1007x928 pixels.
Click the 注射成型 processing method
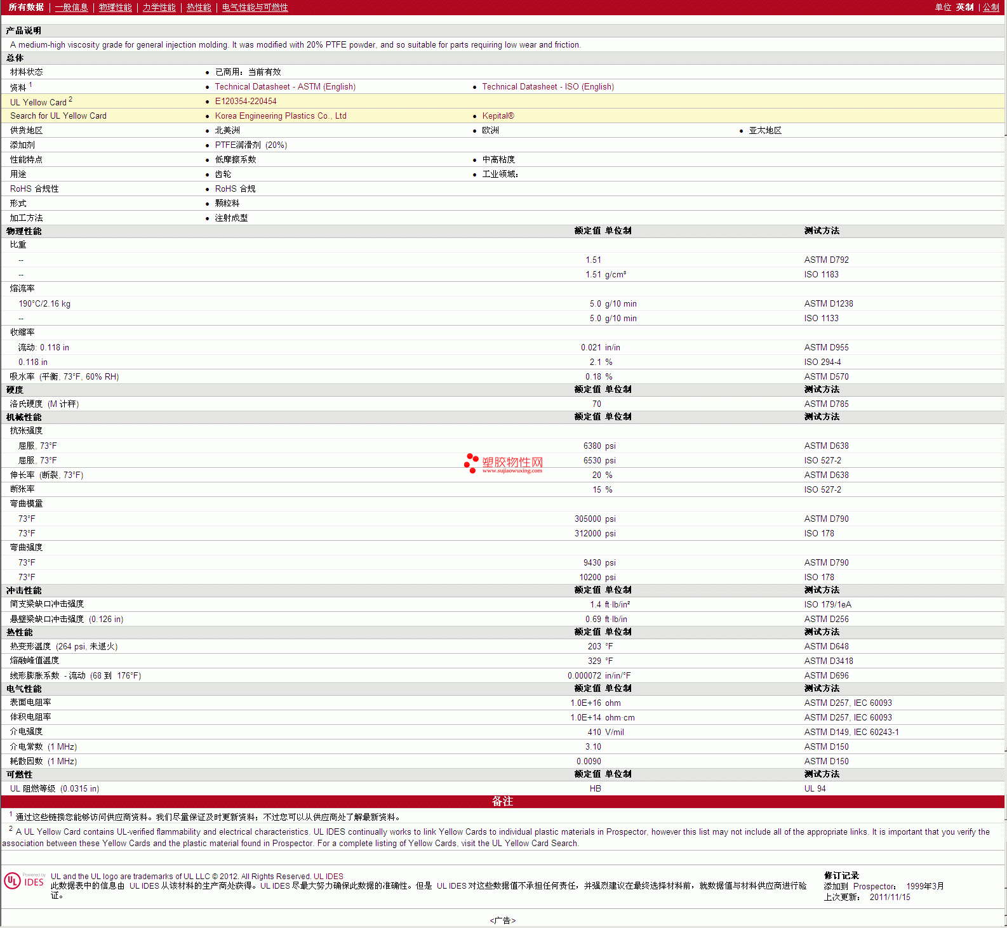tap(231, 218)
